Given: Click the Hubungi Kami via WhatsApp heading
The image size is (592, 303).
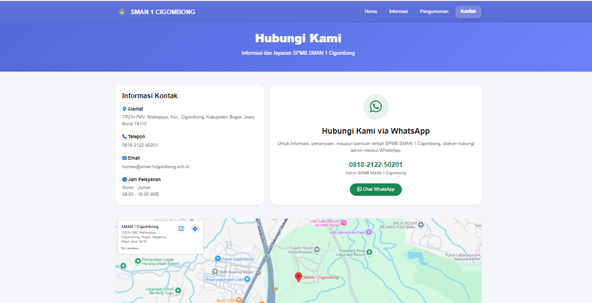Looking at the screenshot, I should (376, 131).
